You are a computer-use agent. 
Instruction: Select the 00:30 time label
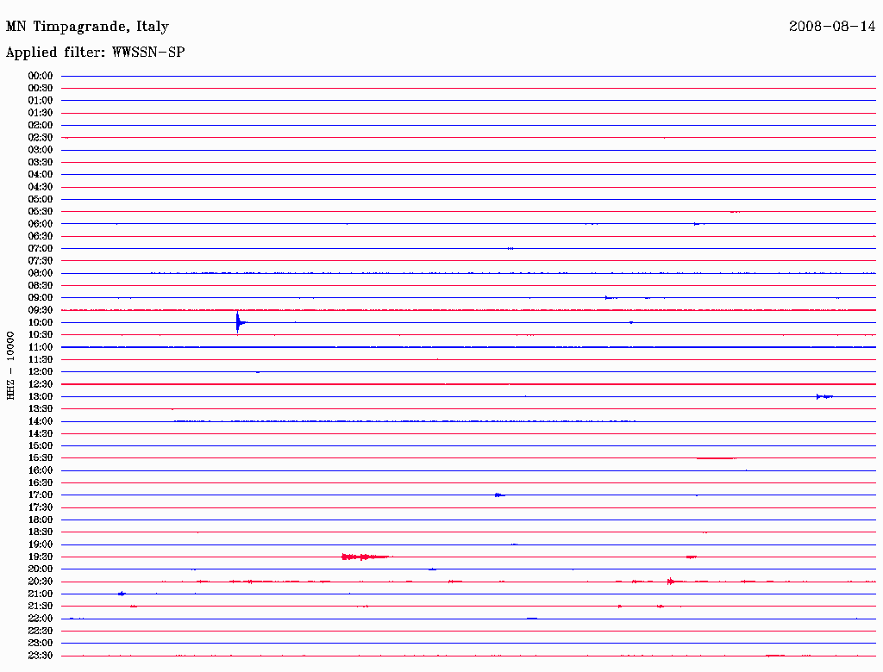pos(41,89)
